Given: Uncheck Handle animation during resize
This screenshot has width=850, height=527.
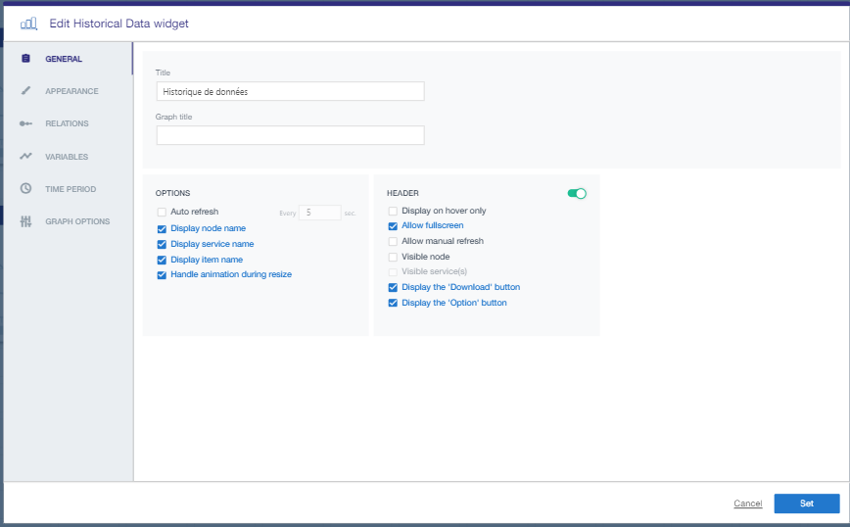Looking at the screenshot, I should click(x=162, y=275).
